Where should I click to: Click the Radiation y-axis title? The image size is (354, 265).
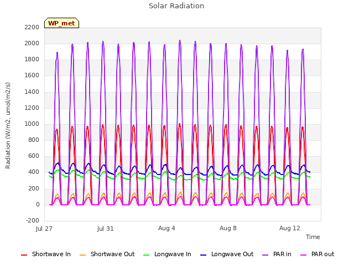point(8,125)
